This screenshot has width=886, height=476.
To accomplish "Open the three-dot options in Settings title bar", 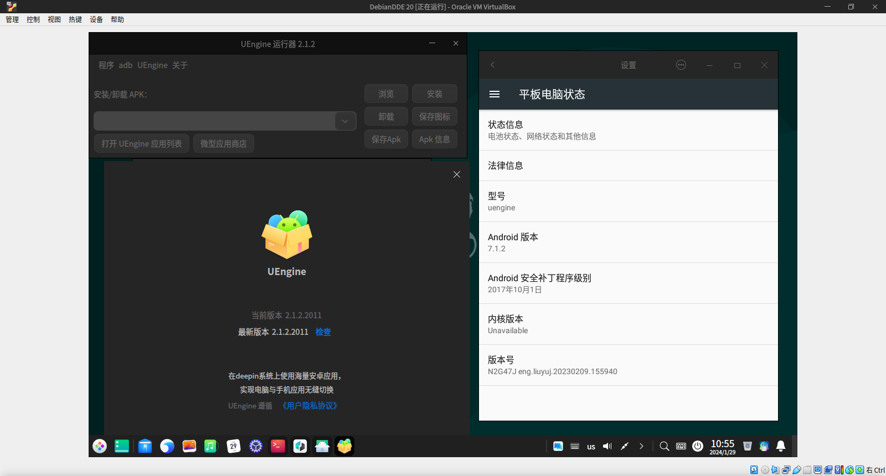I will tap(681, 65).
